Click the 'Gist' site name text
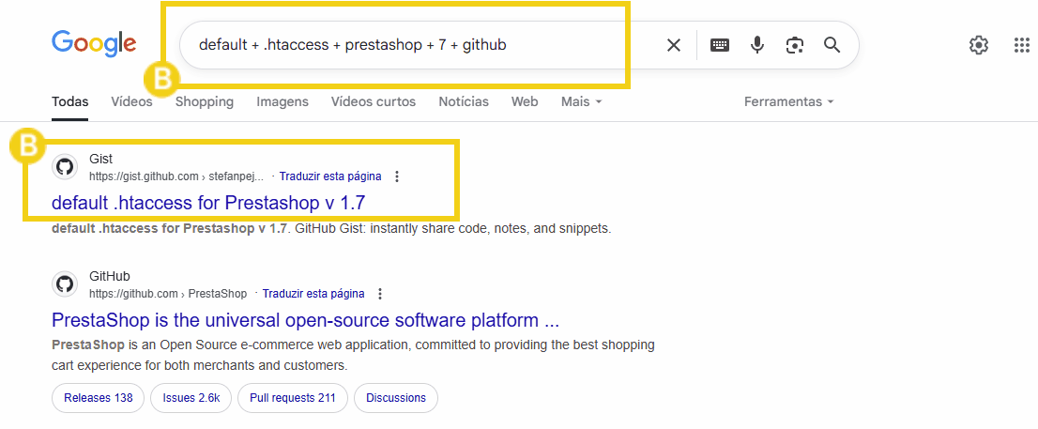Screen dimensions: 1038x429 (x=100, y=160)
